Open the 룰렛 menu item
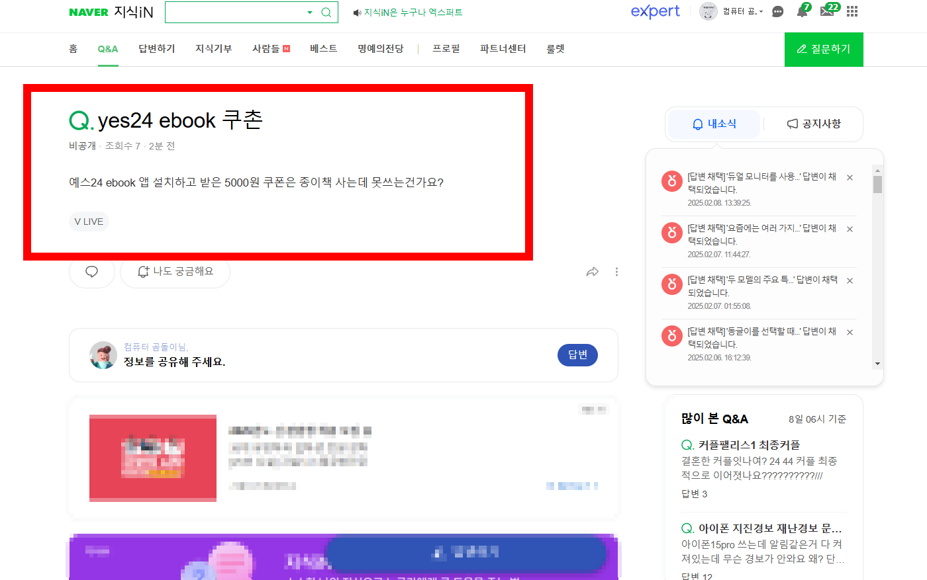 click(x=556, y=49)
